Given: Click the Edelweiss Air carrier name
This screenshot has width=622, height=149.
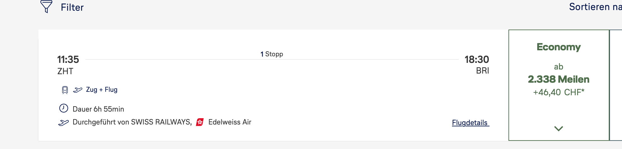Looking at the screenshot, I should (230, 122).
